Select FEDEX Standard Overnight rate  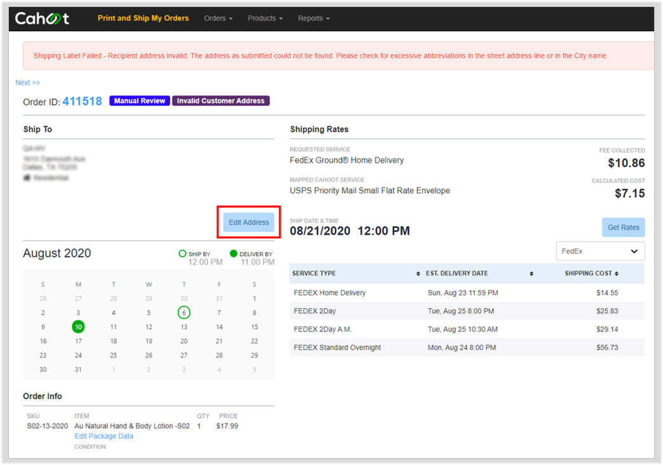[467, 347]
